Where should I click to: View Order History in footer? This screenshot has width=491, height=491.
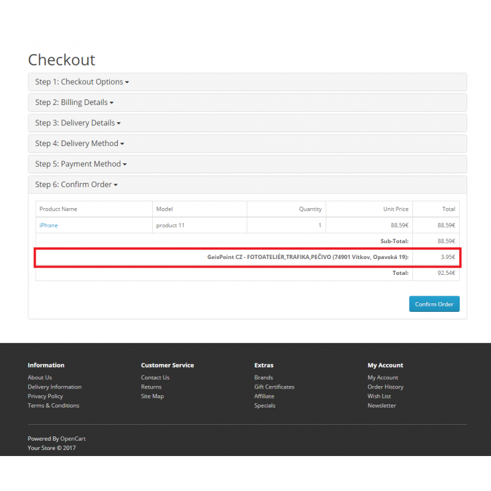pos(385,387)
